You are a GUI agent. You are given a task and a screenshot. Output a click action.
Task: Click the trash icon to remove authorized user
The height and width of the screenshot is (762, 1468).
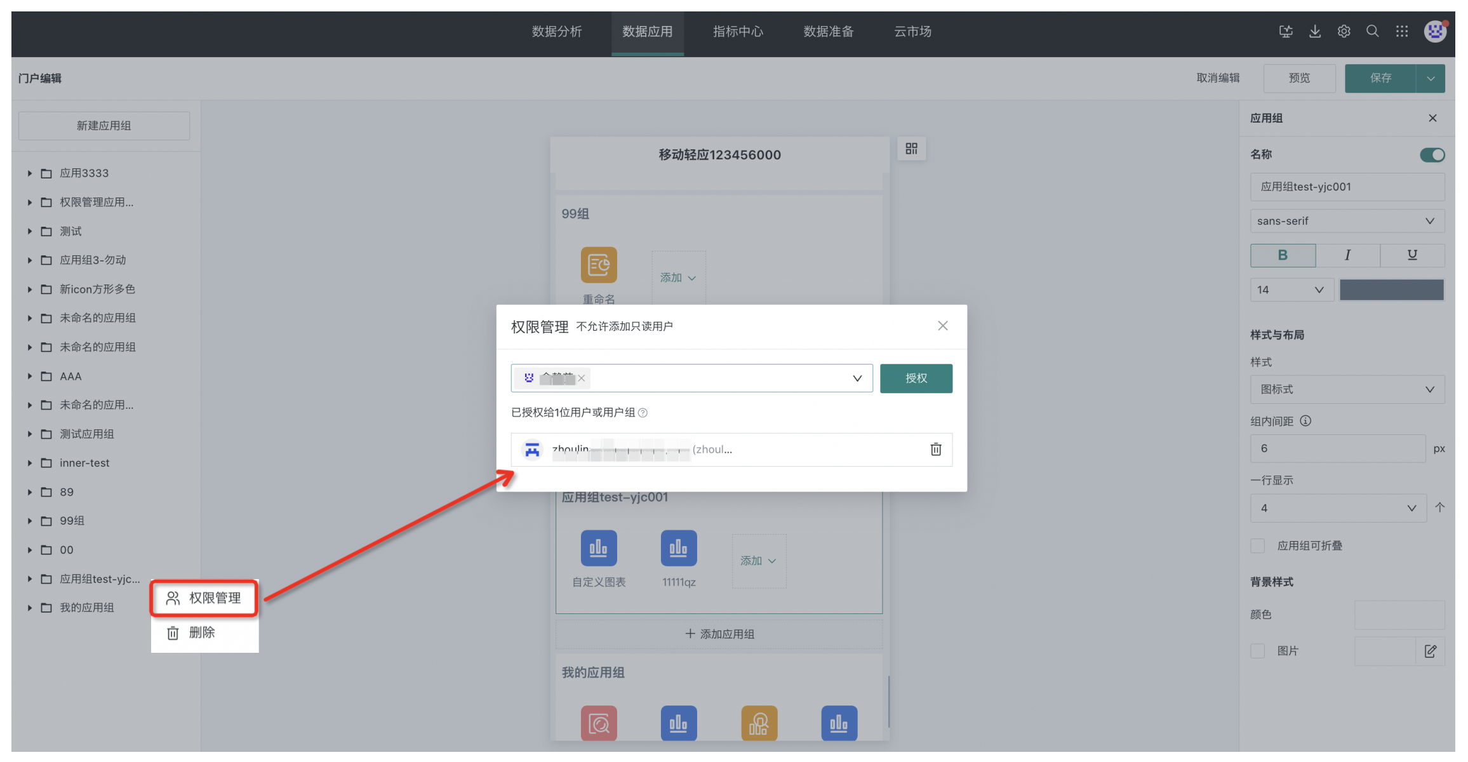pos(935,450)
